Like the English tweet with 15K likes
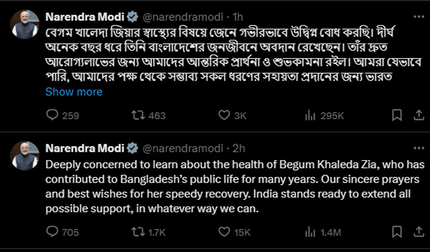Viewport: 430px width, 252px height. (x=224, y=232)
